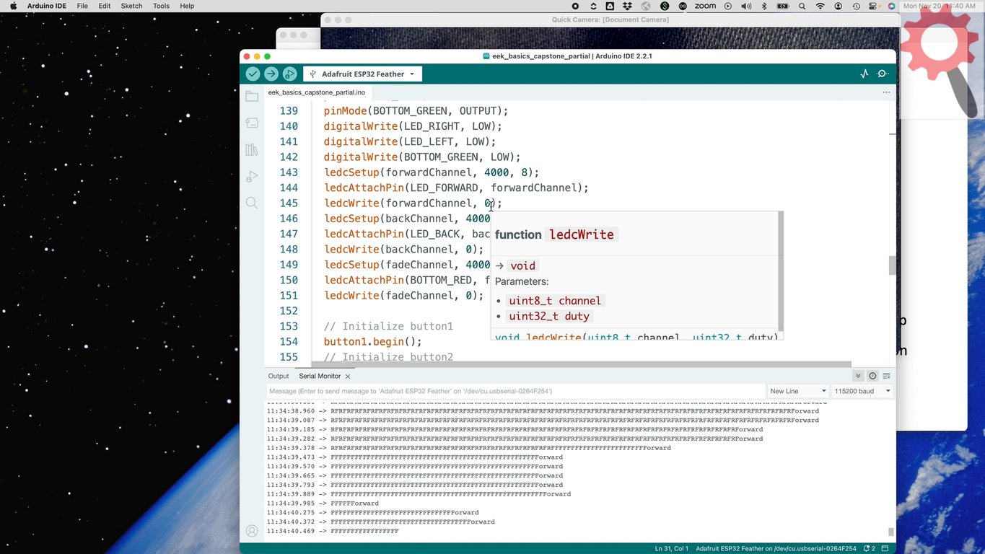
Task: Toggle autoscroll in the Serial Monitor
Action: 858,376
